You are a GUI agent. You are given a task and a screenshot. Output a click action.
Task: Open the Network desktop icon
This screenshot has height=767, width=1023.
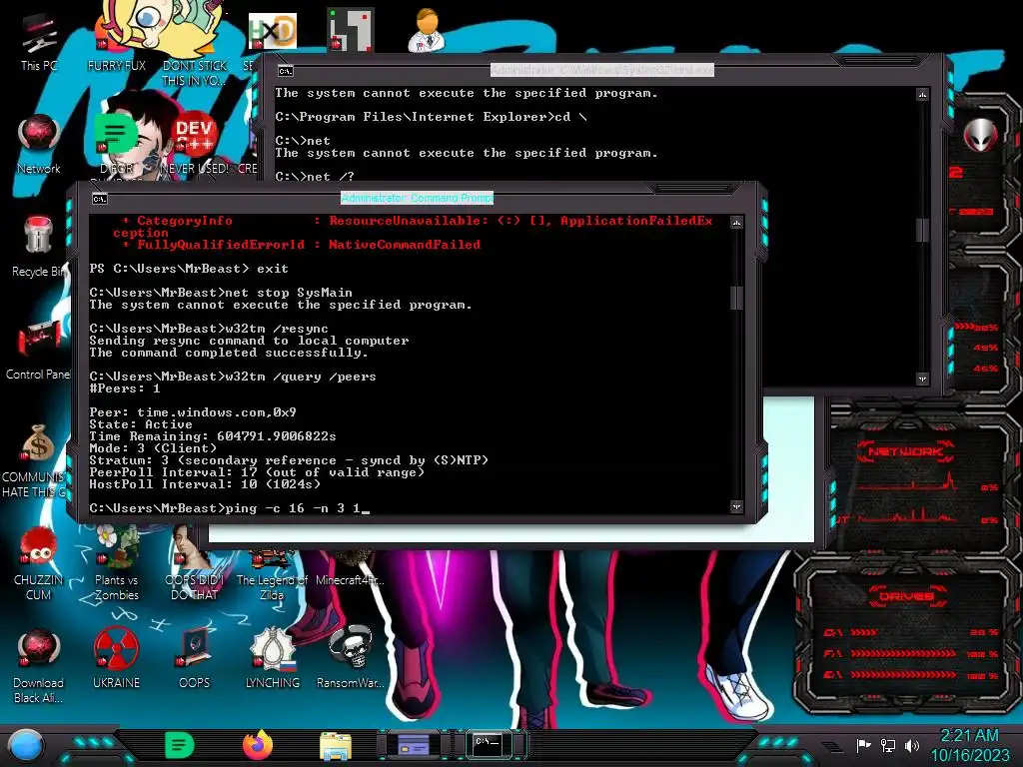(x=38, y=145)
